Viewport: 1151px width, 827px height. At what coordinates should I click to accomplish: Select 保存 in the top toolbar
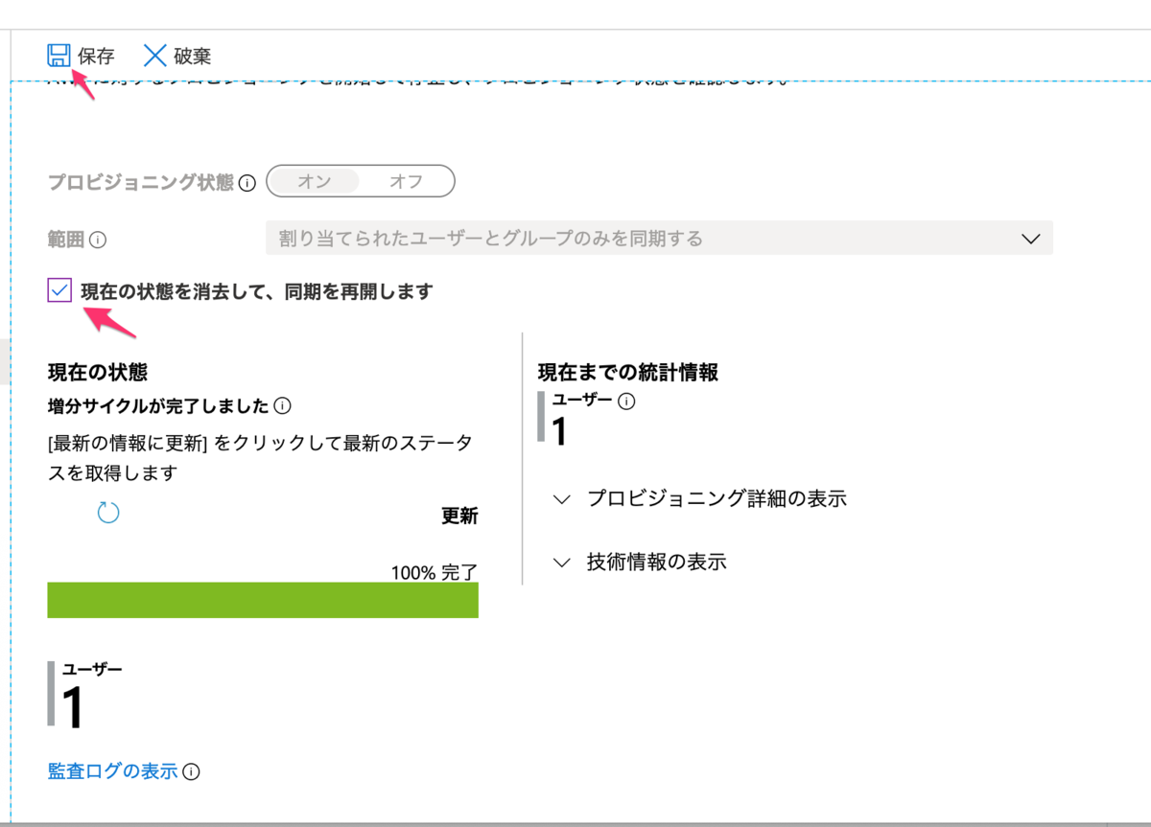96,56
